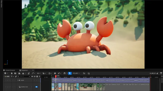Open the playback options dropdown
The width and height of the screenshot is (163, 91).
pos(44,73)
